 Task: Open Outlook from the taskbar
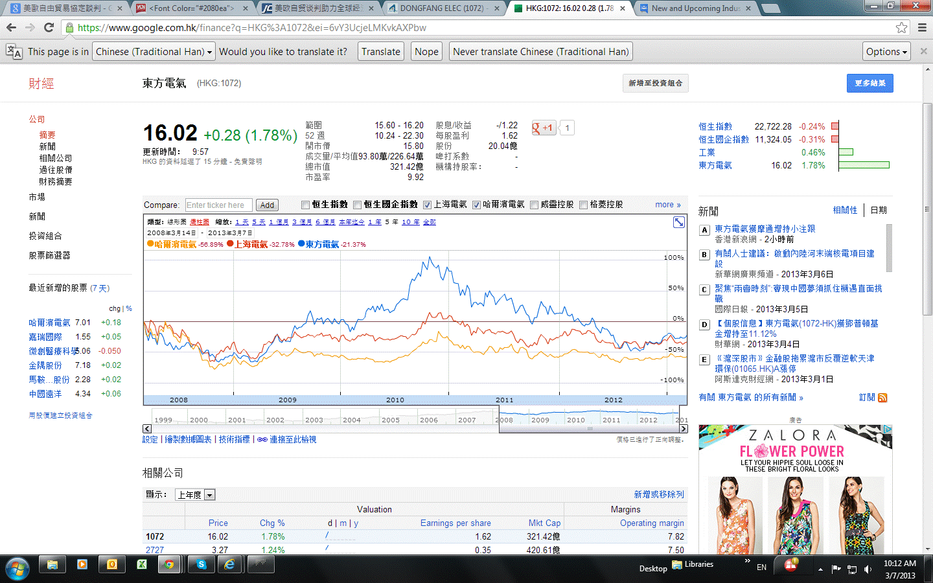pyautogui.click(x=112, y=565)
